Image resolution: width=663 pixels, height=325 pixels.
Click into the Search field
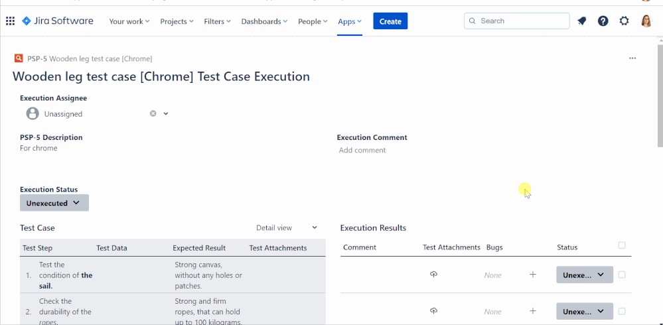pos(517,21)
